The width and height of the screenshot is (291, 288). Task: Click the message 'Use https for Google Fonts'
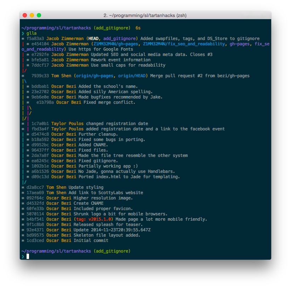tap(101, 49)
